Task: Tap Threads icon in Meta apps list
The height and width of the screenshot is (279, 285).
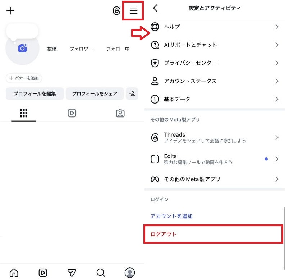Action: coord(155,137)
